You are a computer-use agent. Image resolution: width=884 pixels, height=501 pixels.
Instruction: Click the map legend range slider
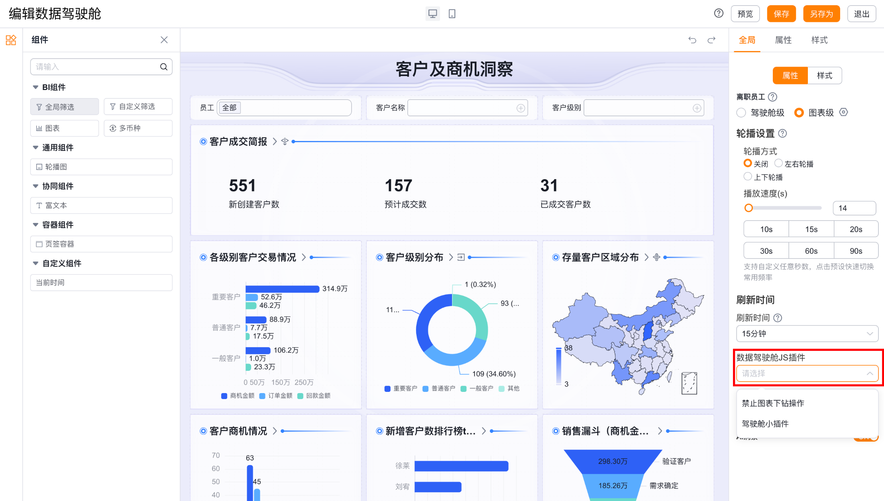point(558,366)
